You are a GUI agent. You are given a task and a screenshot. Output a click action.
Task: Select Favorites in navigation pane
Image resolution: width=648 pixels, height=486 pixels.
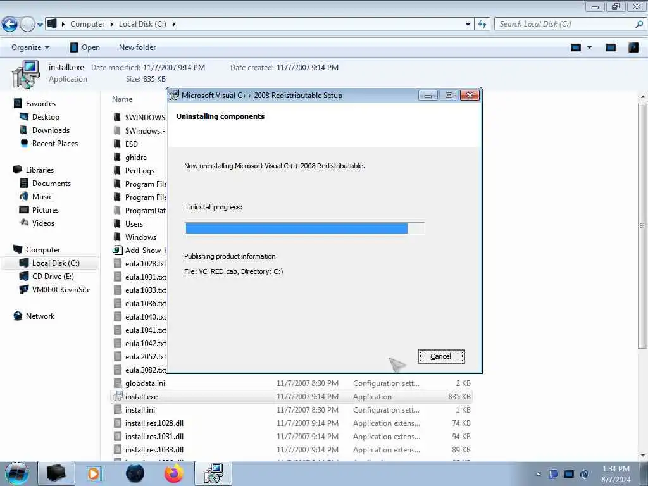[40, 104]
